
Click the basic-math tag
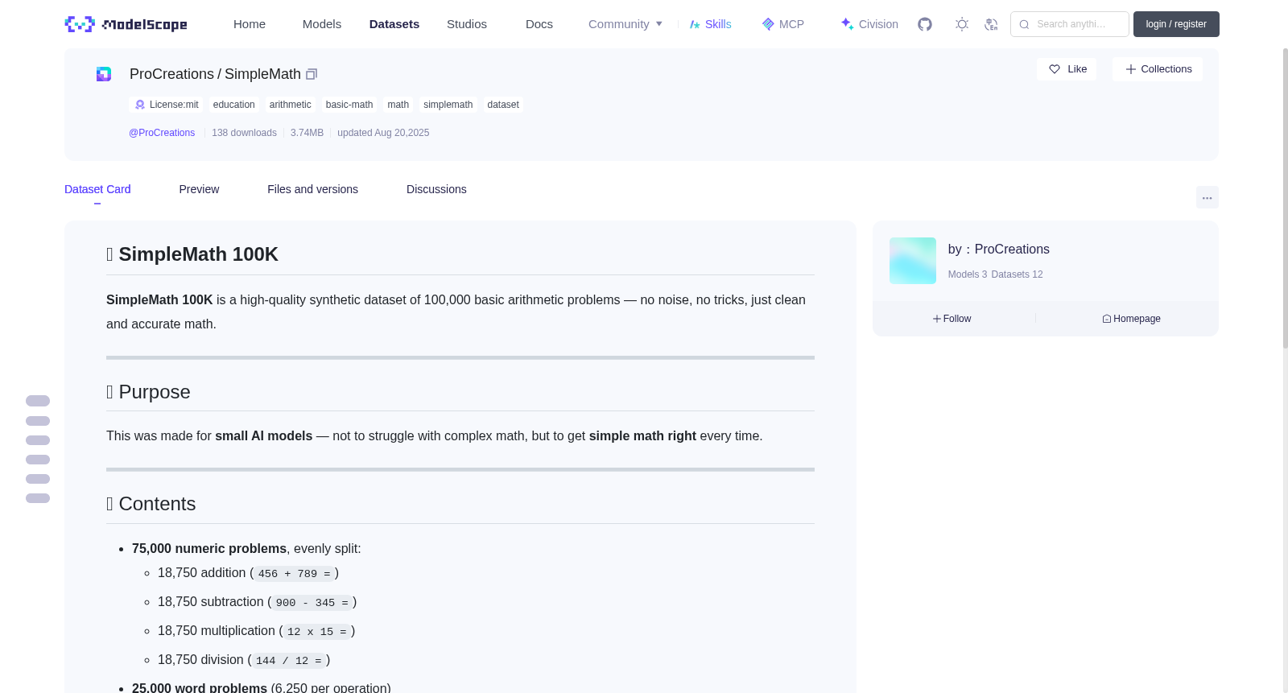[349, 105]
